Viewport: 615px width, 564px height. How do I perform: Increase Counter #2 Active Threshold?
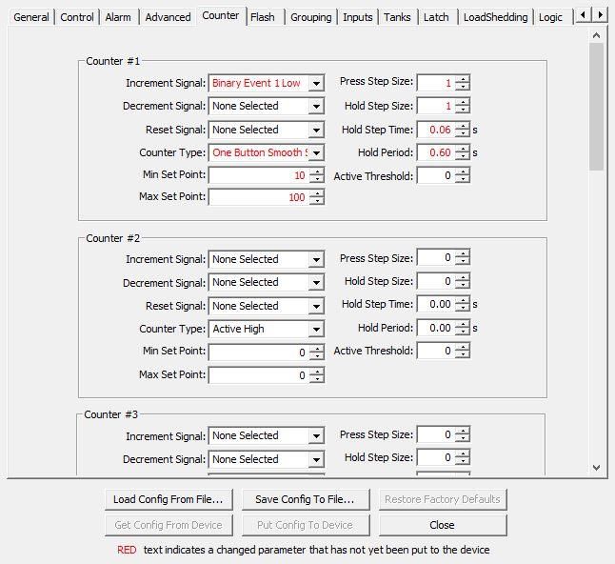click(463, 347)
